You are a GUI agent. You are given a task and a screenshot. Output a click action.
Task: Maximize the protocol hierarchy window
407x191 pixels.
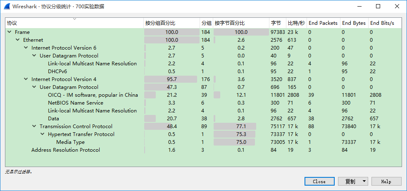(x=378, y=6)
